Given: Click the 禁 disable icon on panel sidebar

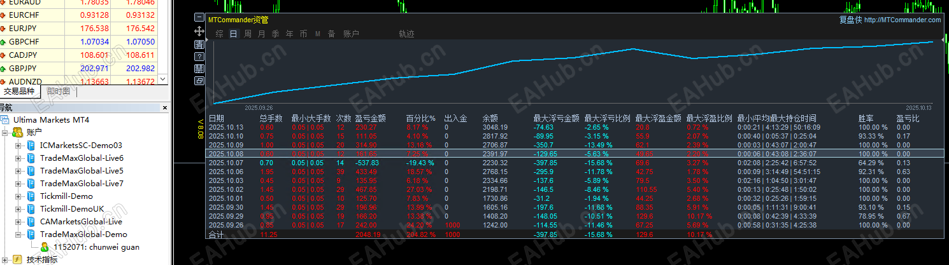Looking at the screenshot, I should 199,68.
